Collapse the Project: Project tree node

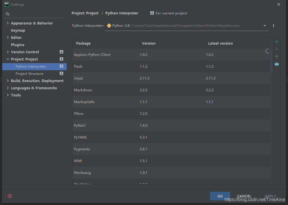(8, 59)
